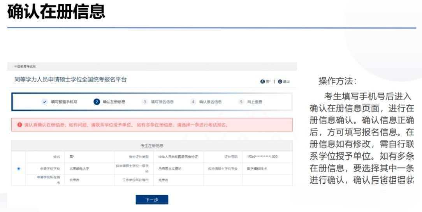This screenshot has height=212, width=422.
Task: Click the user avatar icon beside 高*
Action: point(262,82)
